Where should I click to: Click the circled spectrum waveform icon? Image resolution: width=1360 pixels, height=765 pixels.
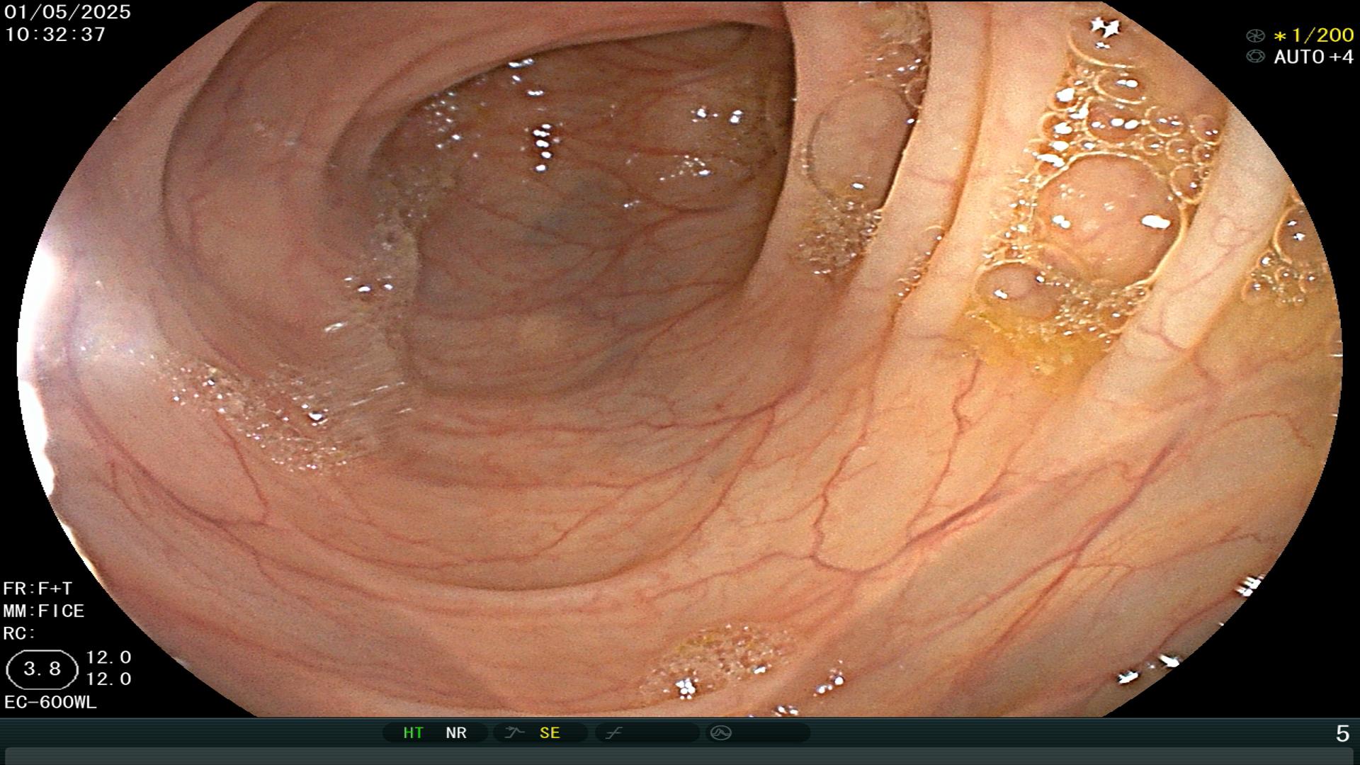pos(721,733)
